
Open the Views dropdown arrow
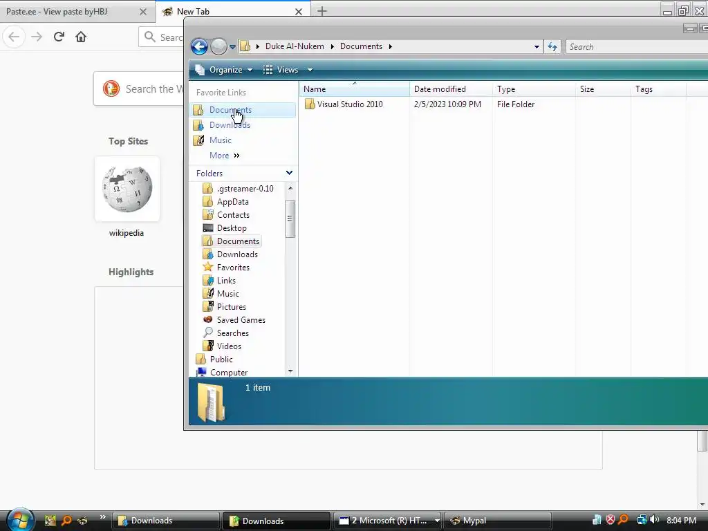[310, 70]
